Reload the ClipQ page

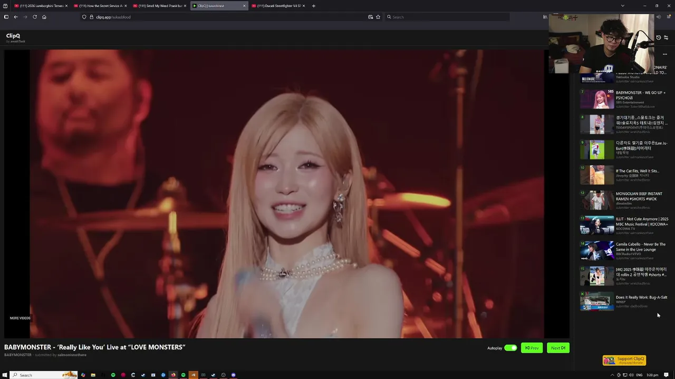click(35, 17)
